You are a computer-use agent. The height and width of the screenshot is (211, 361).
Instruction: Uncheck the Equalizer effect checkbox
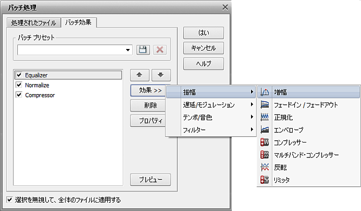(19, 75)
